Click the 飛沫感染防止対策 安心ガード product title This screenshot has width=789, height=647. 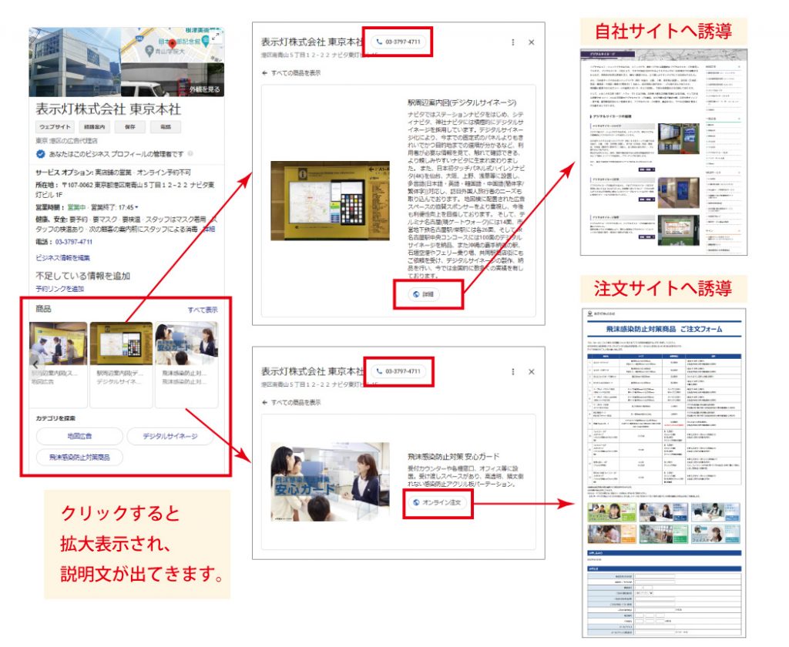[x=453, y=456]
